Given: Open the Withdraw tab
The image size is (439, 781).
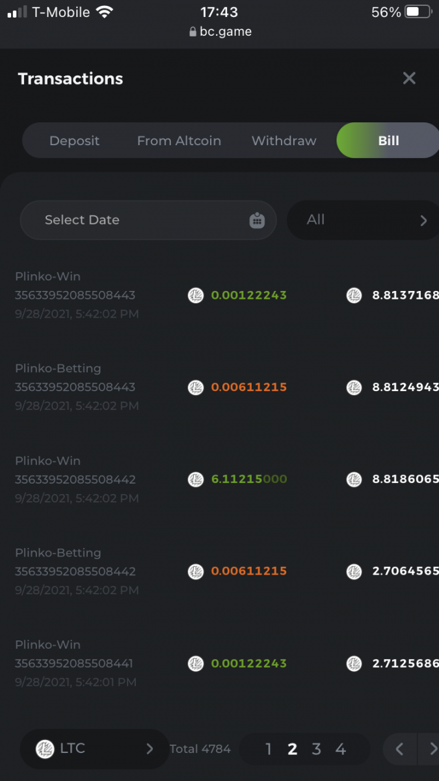Looking at the screenshot, I should 284,141.
